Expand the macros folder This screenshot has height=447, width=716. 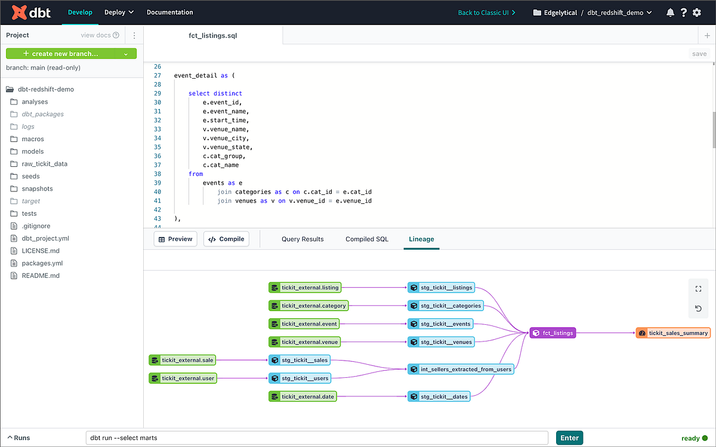27,139
